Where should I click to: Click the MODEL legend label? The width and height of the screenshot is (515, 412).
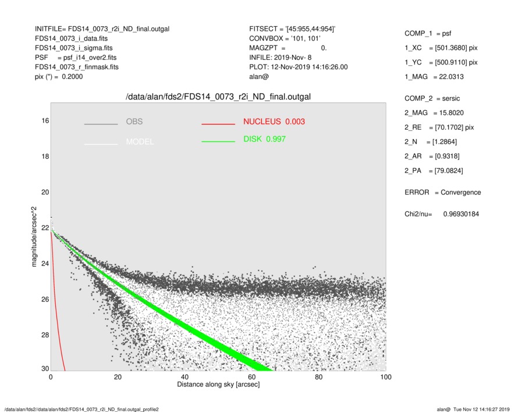[140, 141]
